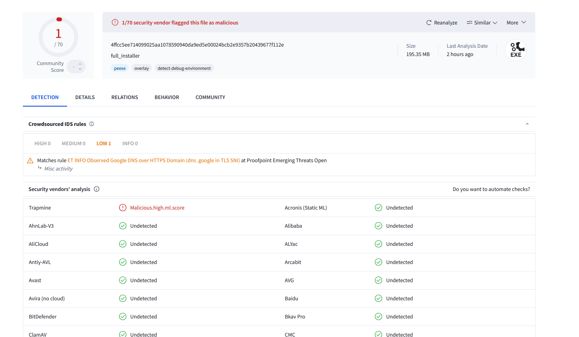Open the BEHAVIOR tab
Image resolution: width=579 pixels, height=337 pixels.
pos(167,97)
